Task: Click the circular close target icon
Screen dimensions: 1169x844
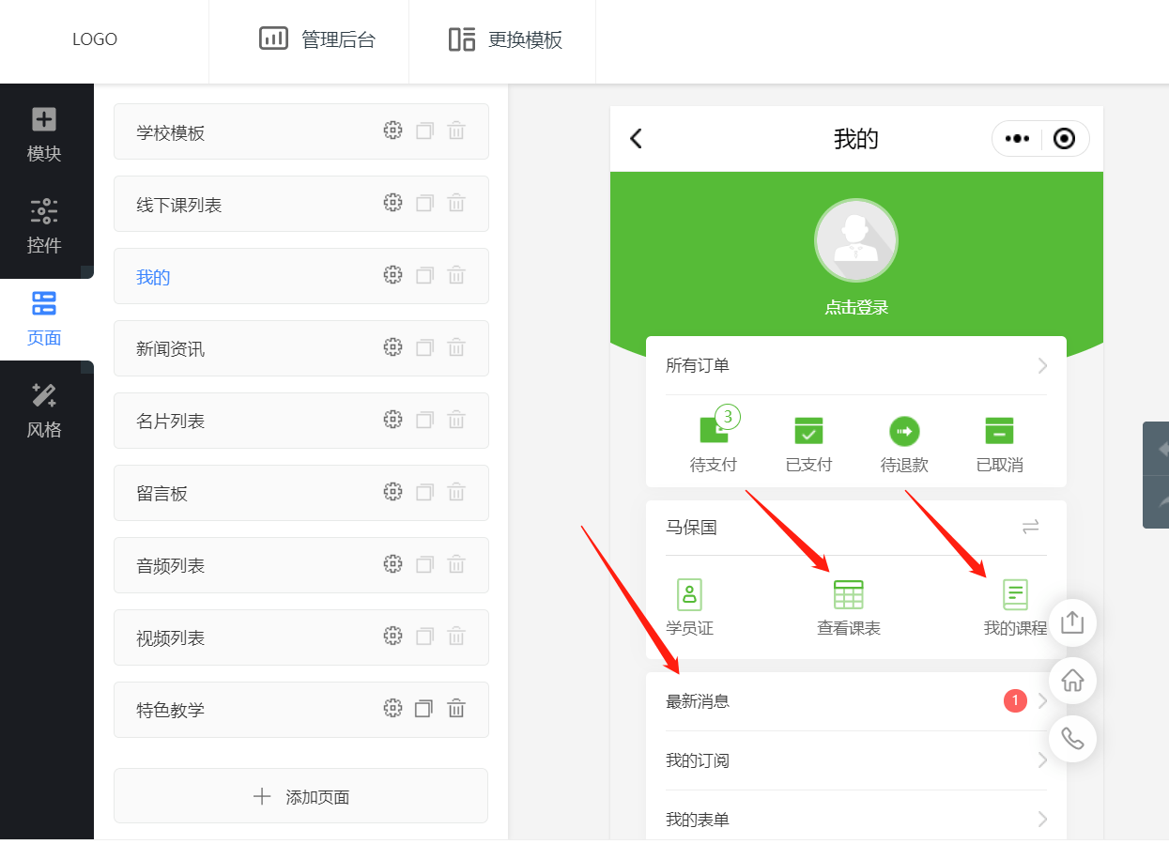Action: [1064, 139]
